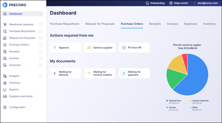Click the Reports chart icon
The height and width of the screenshot is (123, 222).
click(x=5, y=90)
